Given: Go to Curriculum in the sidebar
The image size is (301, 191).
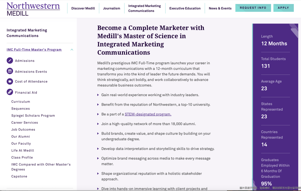Looking at the screenshot, I should pos(21,102).
